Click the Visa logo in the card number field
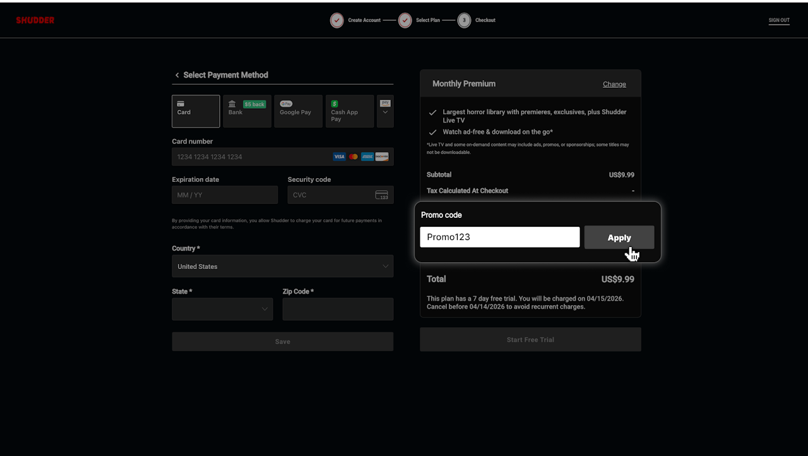The height and width of the screenshot is (456, 808). pos(340,157)
